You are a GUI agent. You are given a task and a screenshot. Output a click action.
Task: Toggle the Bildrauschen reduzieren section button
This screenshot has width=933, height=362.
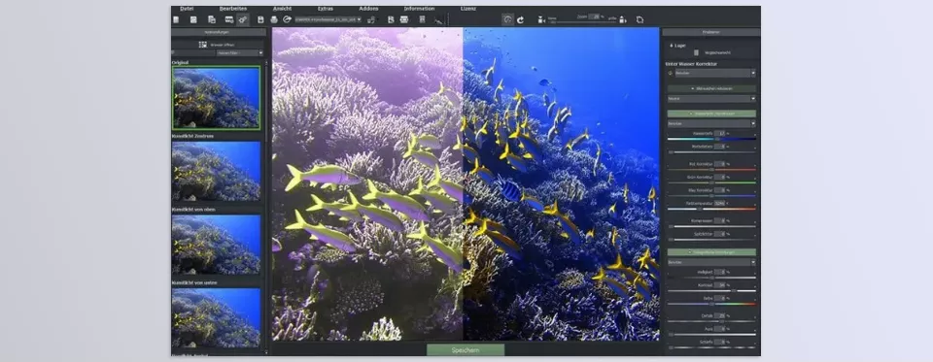point(711,88)
